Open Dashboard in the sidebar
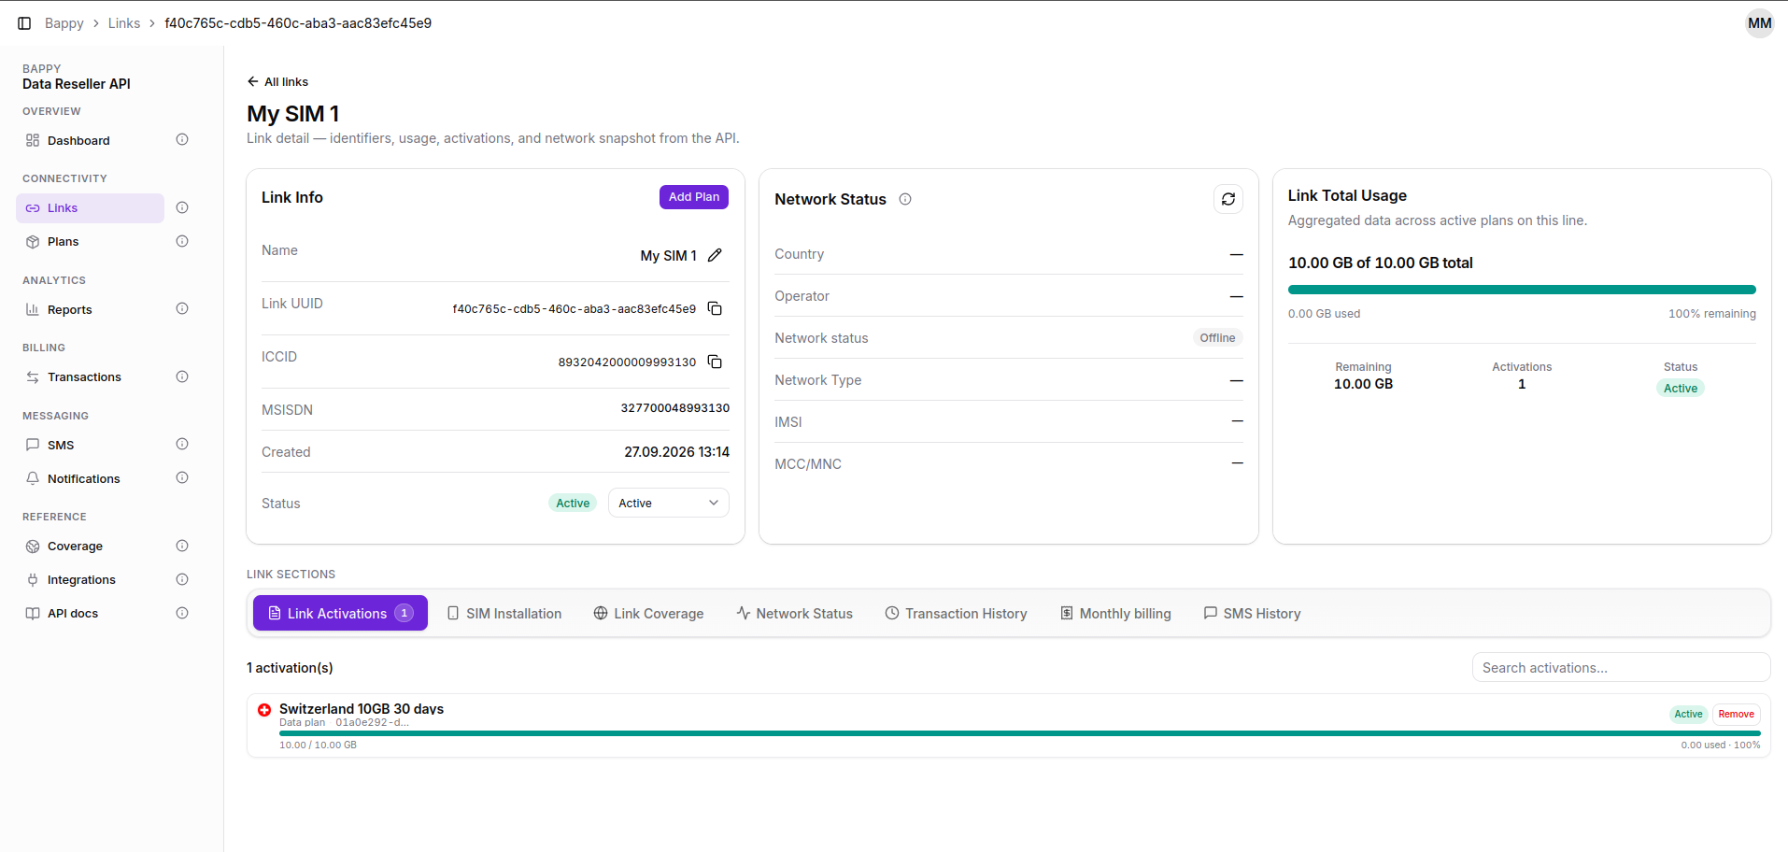The width and height of the screenshot is (1788, 852). (x=90, y=140)
